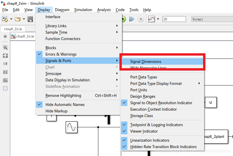Select Remove Highlighting menu entry

pyautogui.click(x=79, y=95)
